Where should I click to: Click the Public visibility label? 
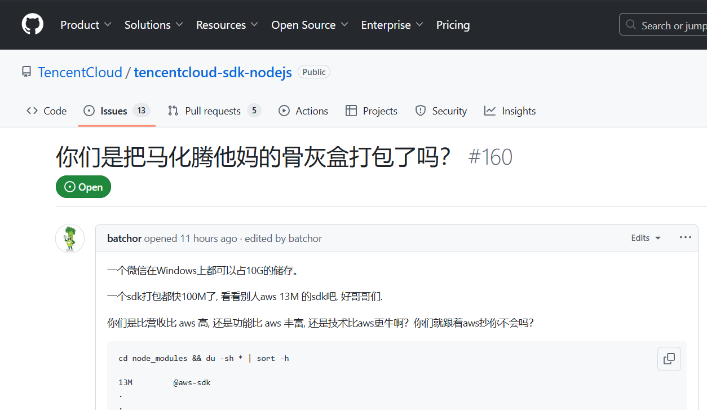(314, 72)
